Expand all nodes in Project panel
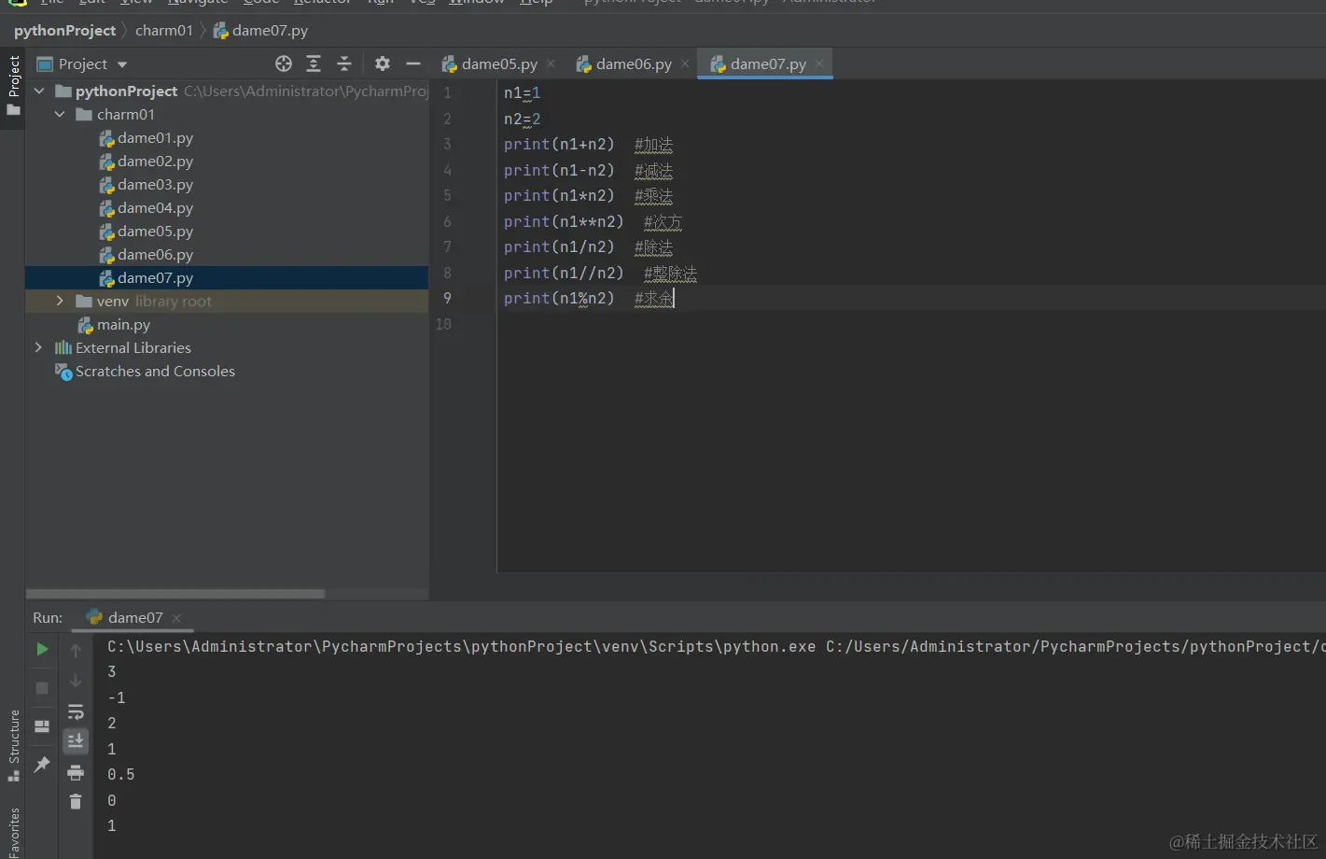1326x859 pixels. coord(314,63)
